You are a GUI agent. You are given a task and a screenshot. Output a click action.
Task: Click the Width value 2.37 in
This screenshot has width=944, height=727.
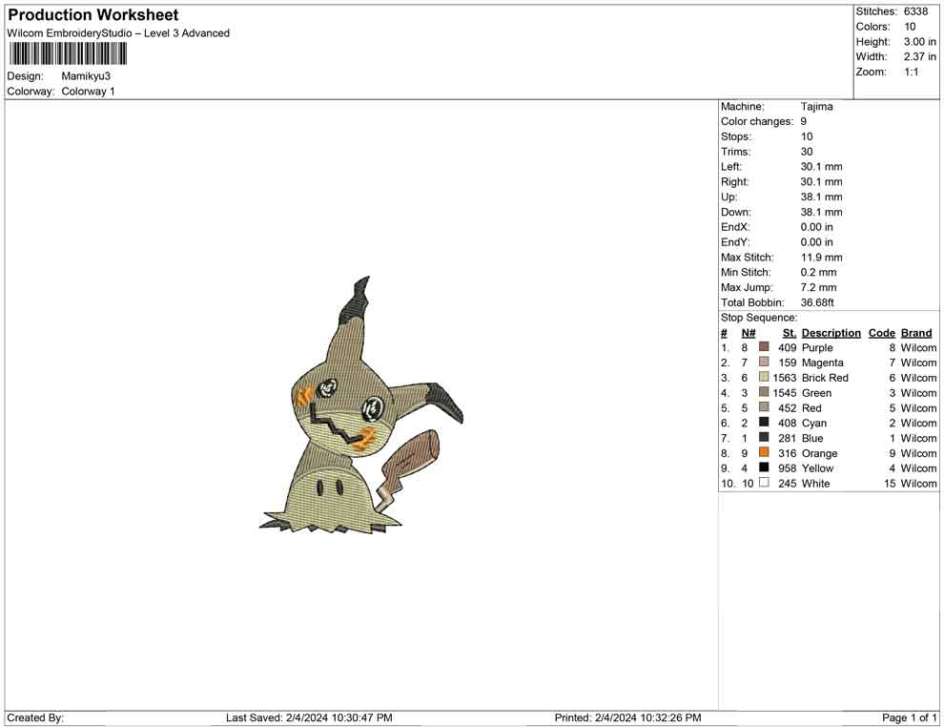click(919, 56)
